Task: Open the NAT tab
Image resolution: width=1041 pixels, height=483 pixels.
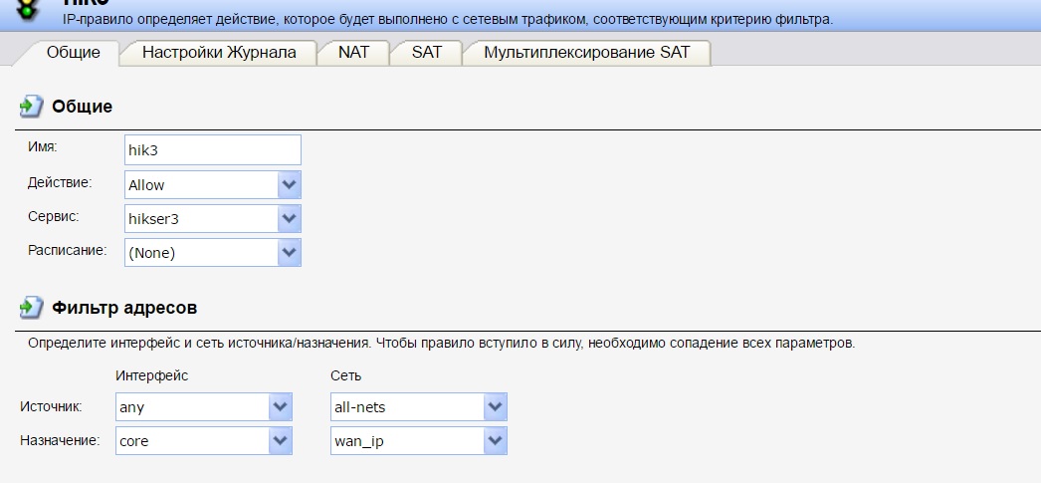Action: point(353,53)
